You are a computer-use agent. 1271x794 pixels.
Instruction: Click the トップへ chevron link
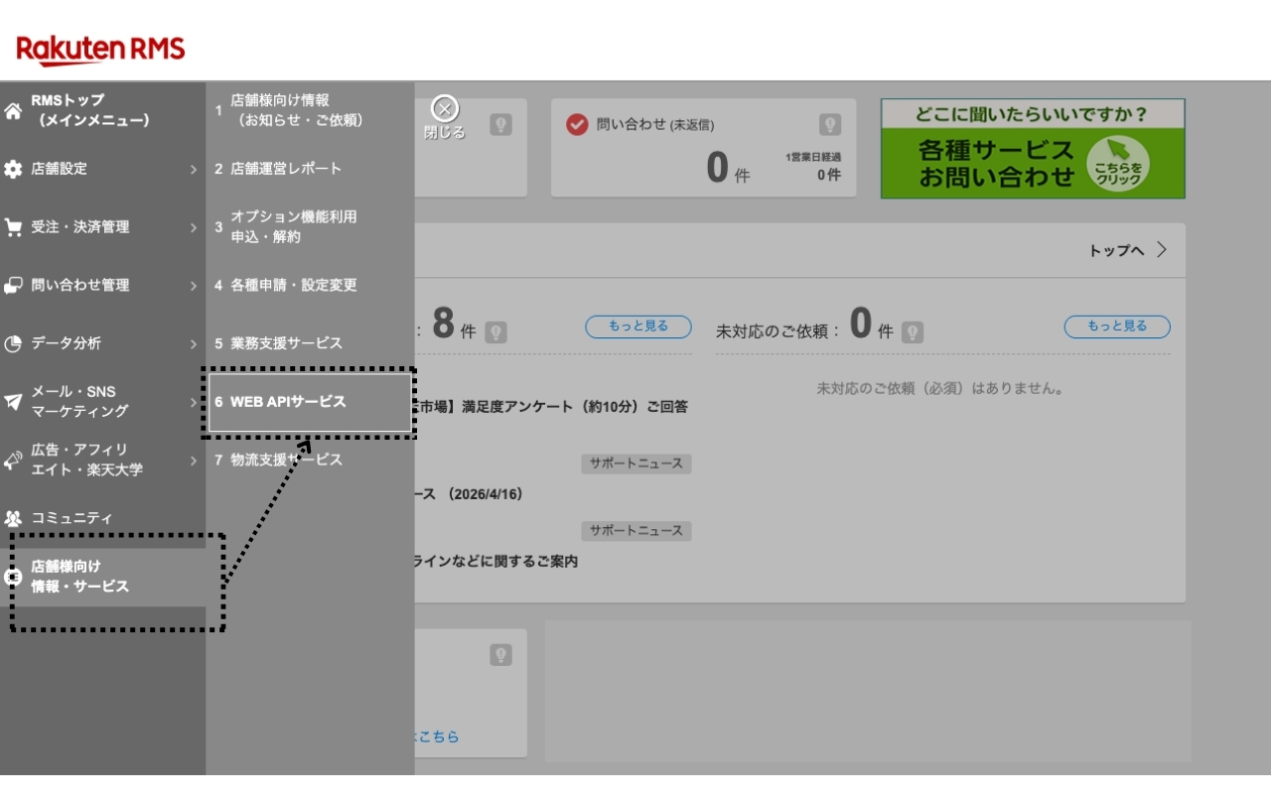(x=1161, y=250)
